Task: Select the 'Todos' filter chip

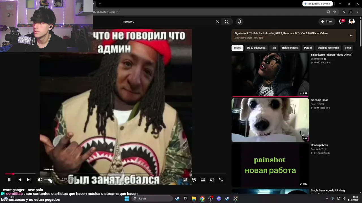Action: 238,48
